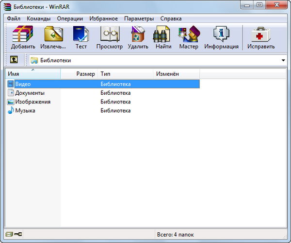Open the Найти (Find) binoculars tool
The image size is (291, 243).
coord(163,37)
